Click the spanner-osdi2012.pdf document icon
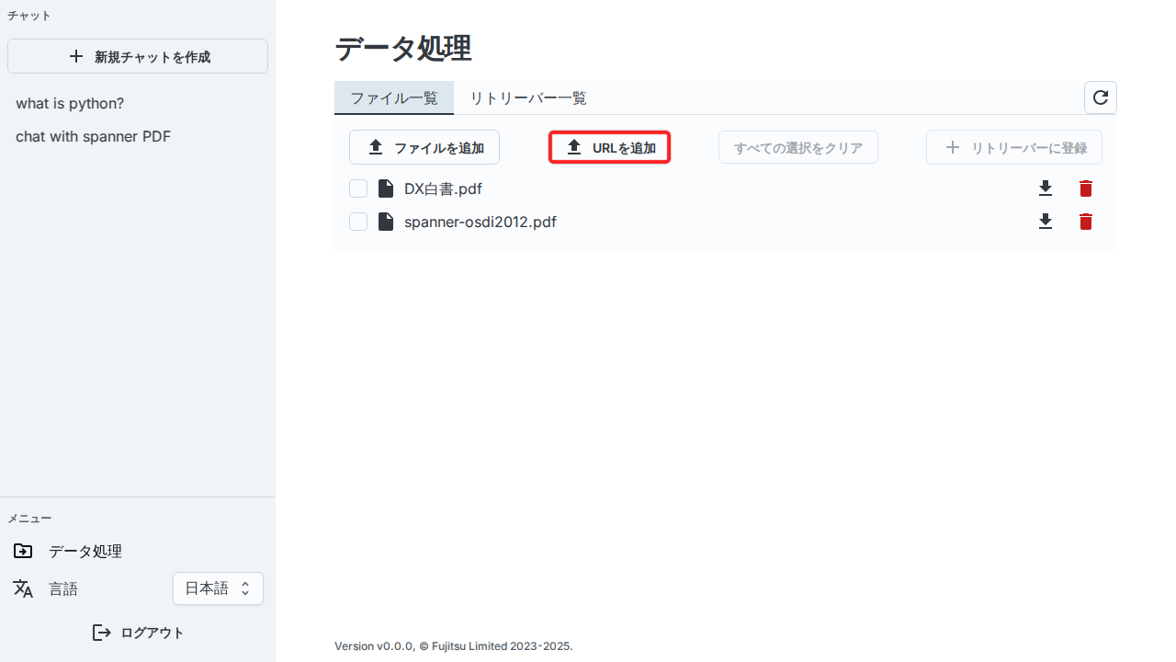 (386, 222)
